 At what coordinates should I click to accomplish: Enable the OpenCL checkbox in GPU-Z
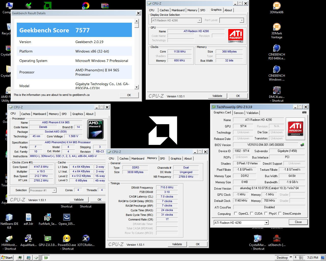235,214
